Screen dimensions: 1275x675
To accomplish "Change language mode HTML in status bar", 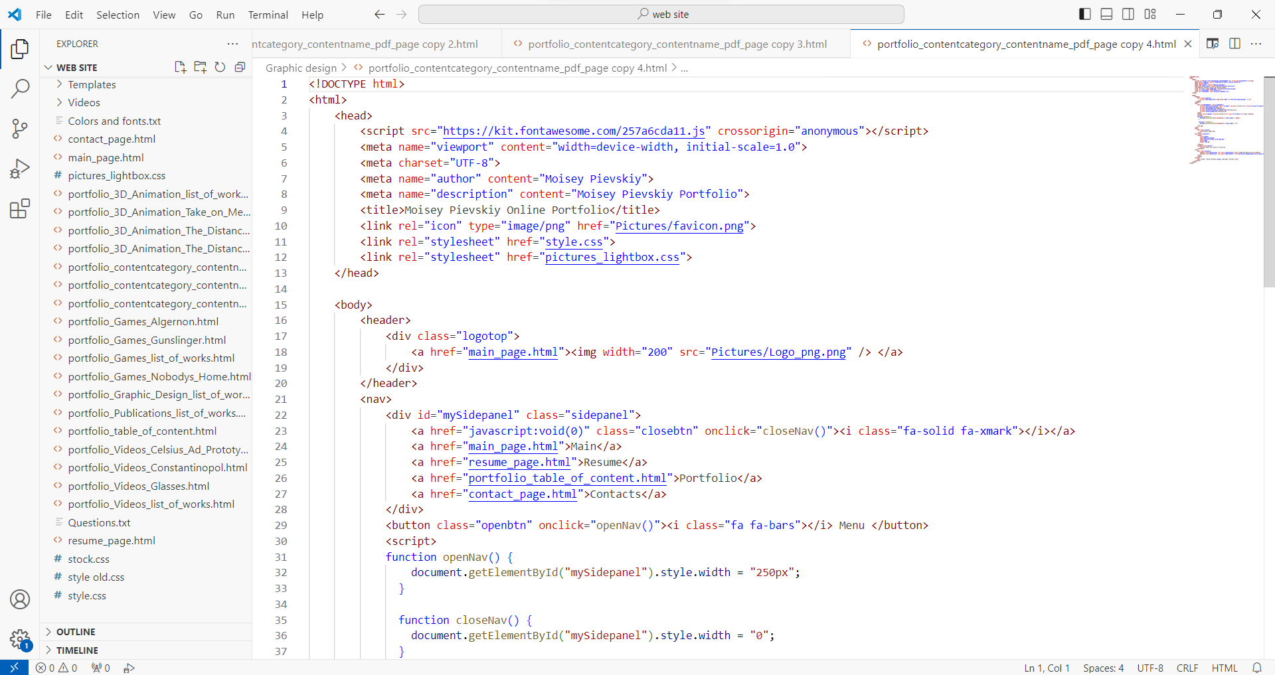I will point(1224,668).
